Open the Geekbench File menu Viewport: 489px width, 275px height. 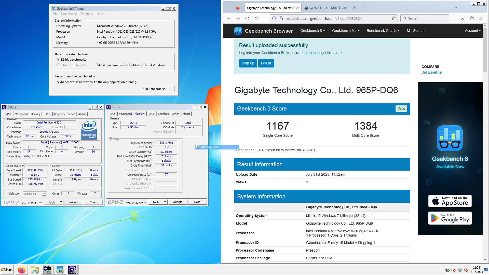(55, 14)
